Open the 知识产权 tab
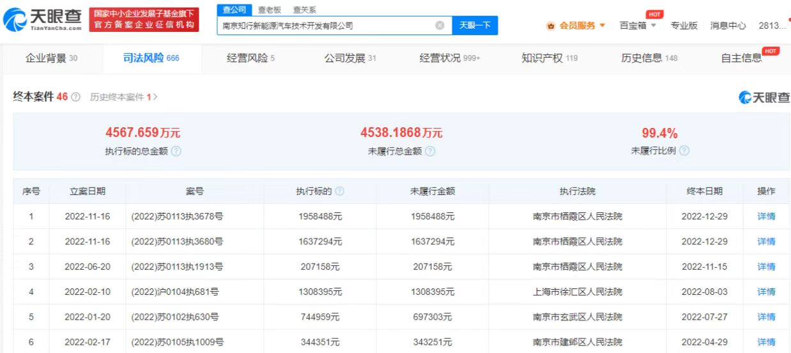Screen dimensions: 791x353 click(x=549, y=58)
